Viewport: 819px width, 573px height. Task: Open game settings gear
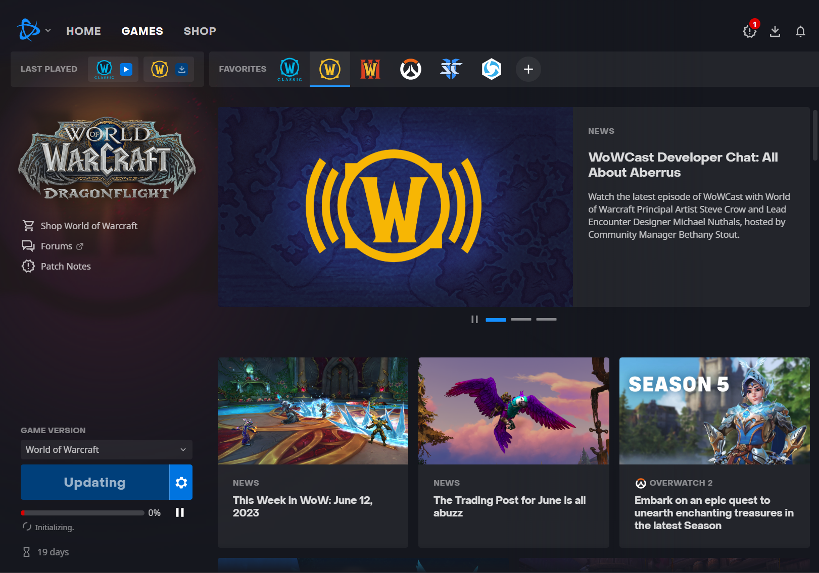pos(181,482)
